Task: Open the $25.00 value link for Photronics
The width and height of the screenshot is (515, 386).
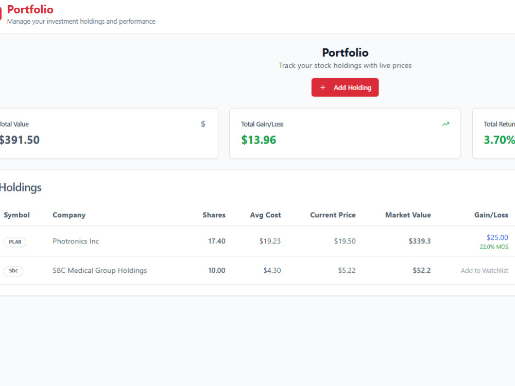Action: point(497,237)
